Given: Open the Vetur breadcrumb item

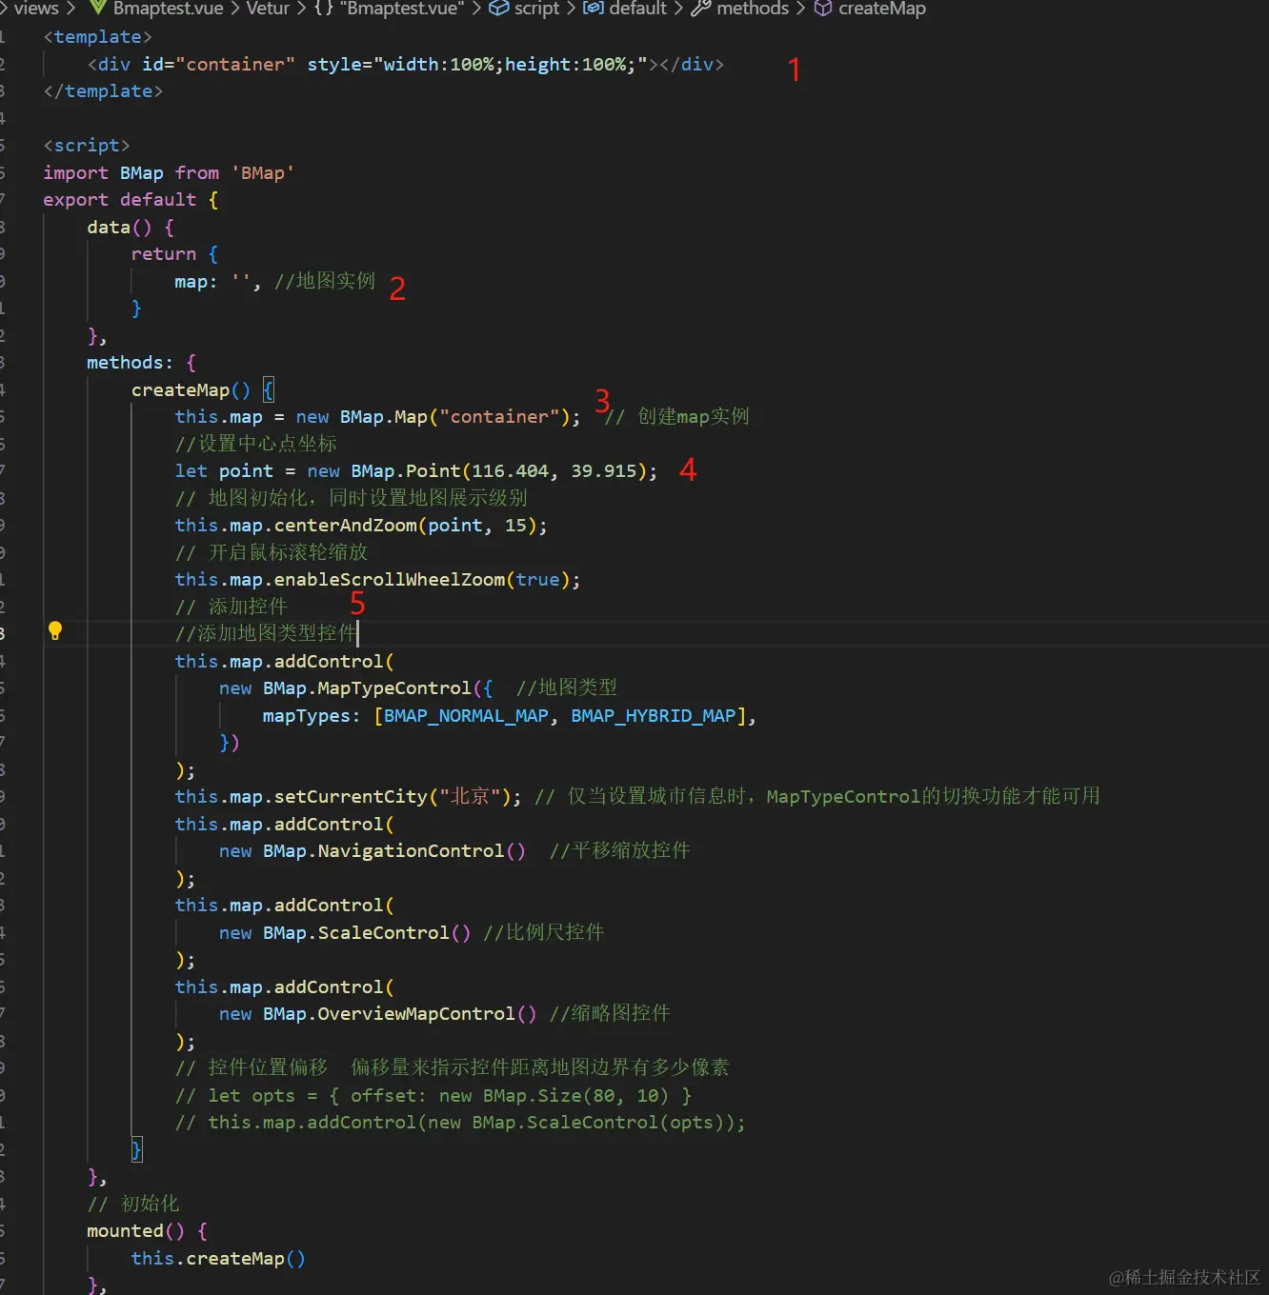Looking at the screenshot, I should click(x=268, y=8).
